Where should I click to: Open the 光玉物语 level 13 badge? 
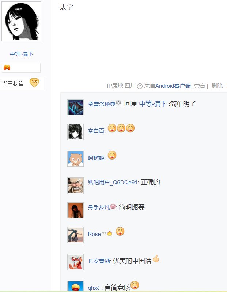click(x=34, y=83)
